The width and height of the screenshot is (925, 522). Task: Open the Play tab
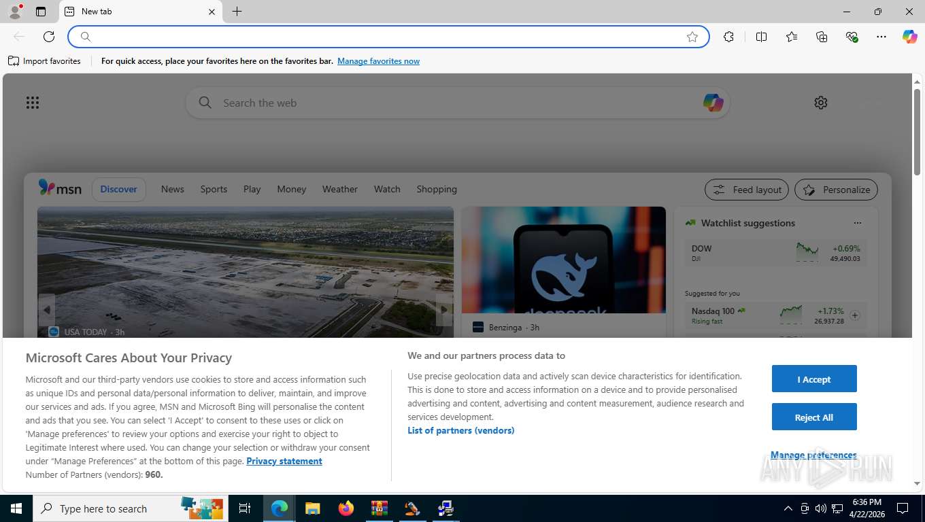[x=252, y=190]
